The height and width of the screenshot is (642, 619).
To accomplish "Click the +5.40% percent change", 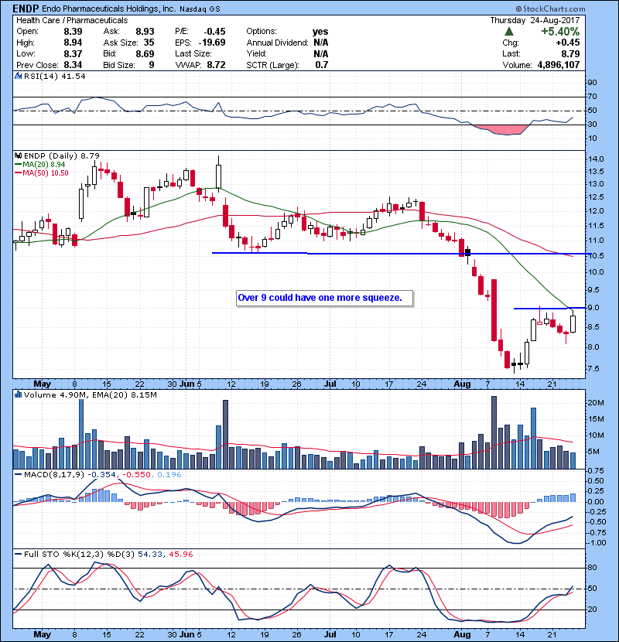I will coord(560,32).
